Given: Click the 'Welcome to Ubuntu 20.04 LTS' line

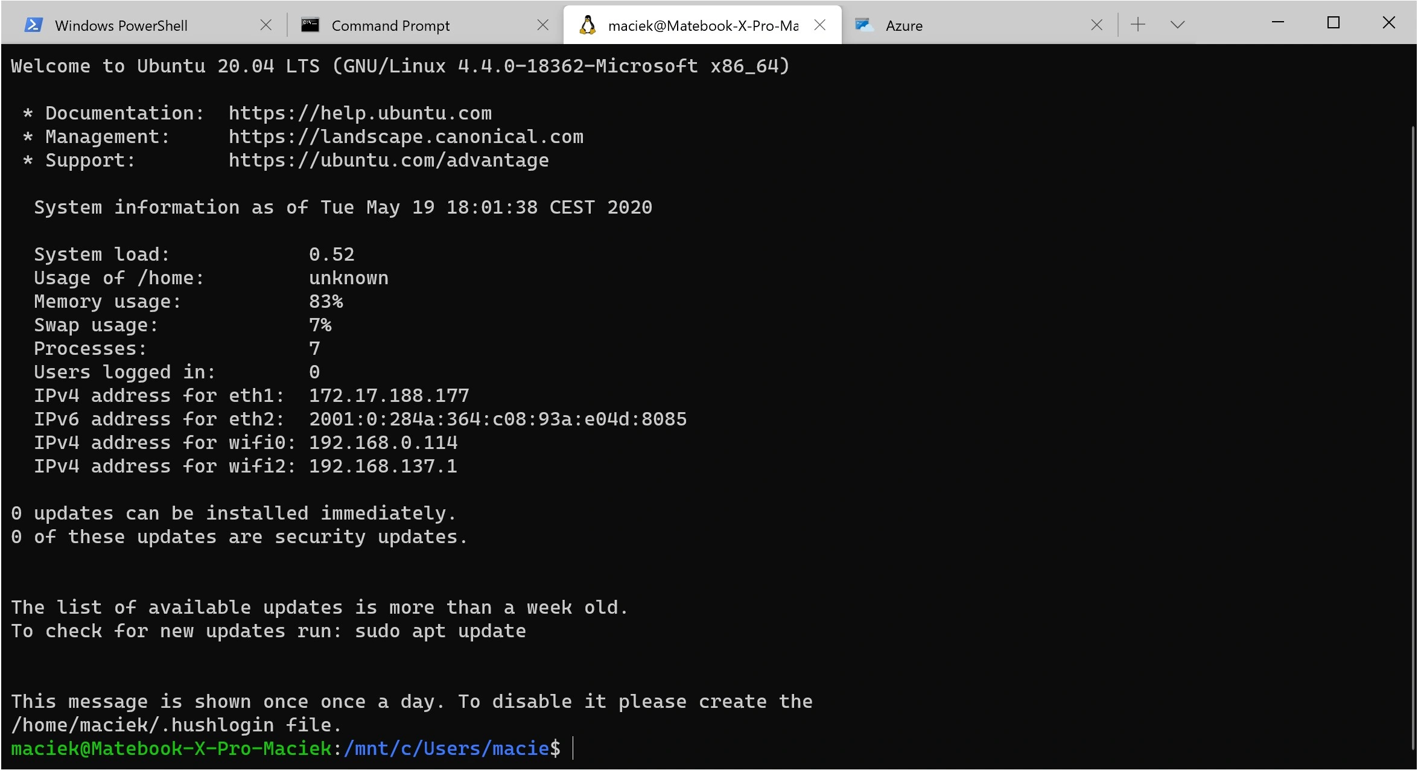Looking at the screenshot, I should [400, 66].
